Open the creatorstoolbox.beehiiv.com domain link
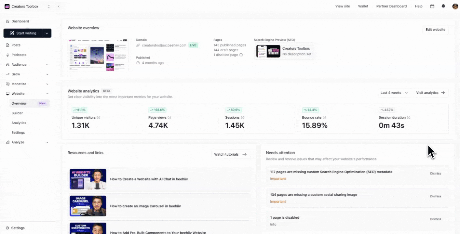460x234 pixels. pos(164,45)
